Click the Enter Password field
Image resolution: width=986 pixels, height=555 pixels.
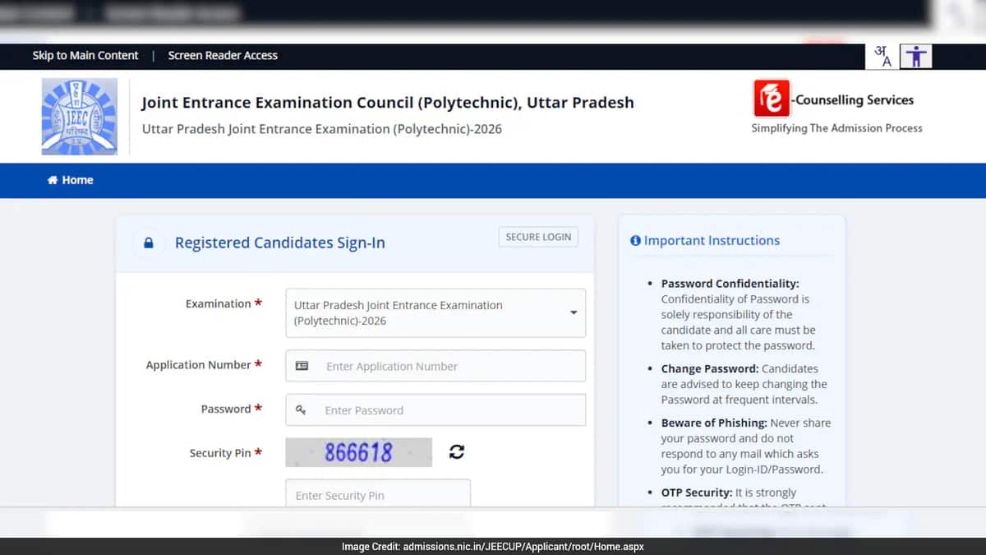[x=435, y=409]
